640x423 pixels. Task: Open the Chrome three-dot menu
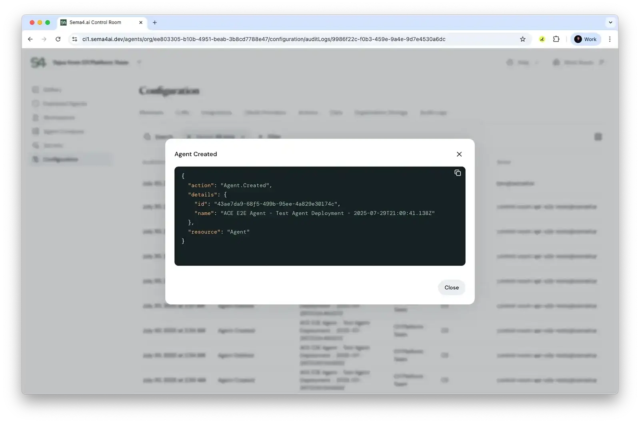pyautogui.click(x=610, y=39)
